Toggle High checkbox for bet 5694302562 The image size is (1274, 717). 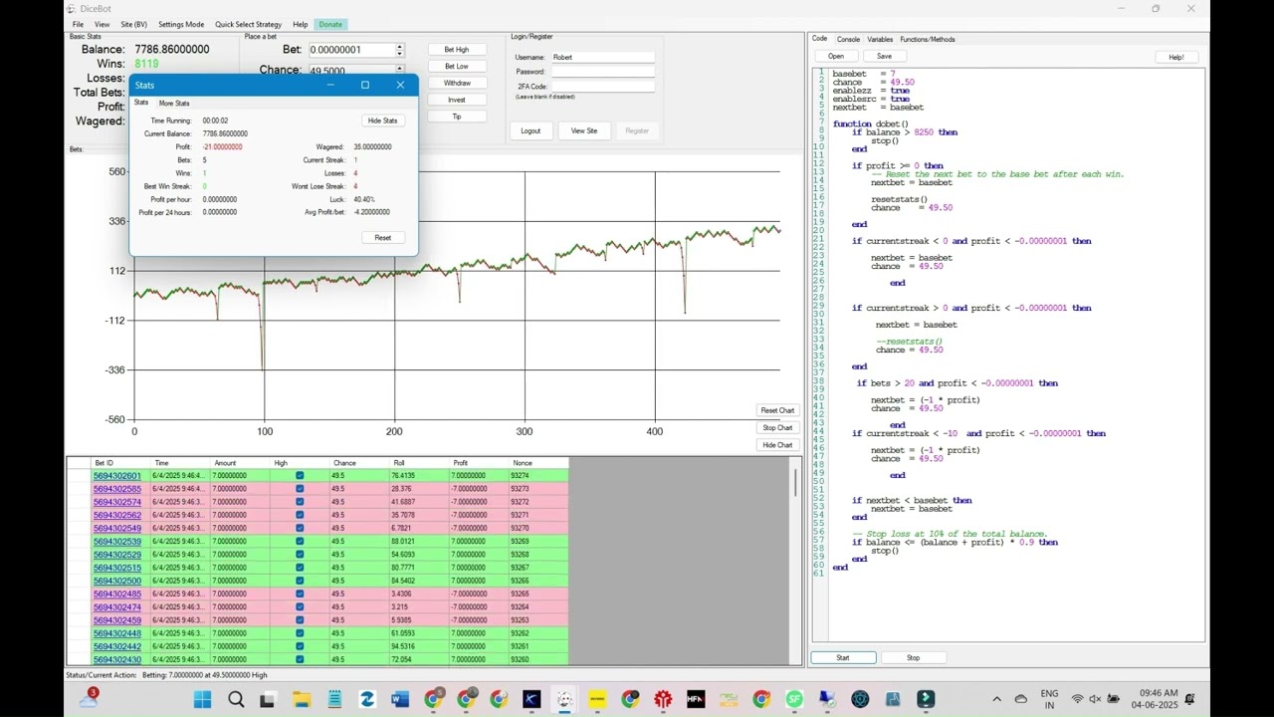click(x=300, y=515)
